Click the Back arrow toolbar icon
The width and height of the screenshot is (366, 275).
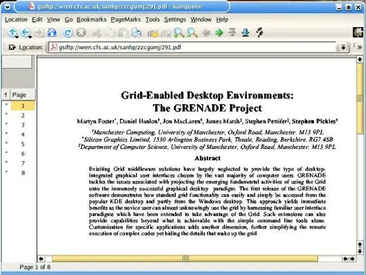[26, 33]
